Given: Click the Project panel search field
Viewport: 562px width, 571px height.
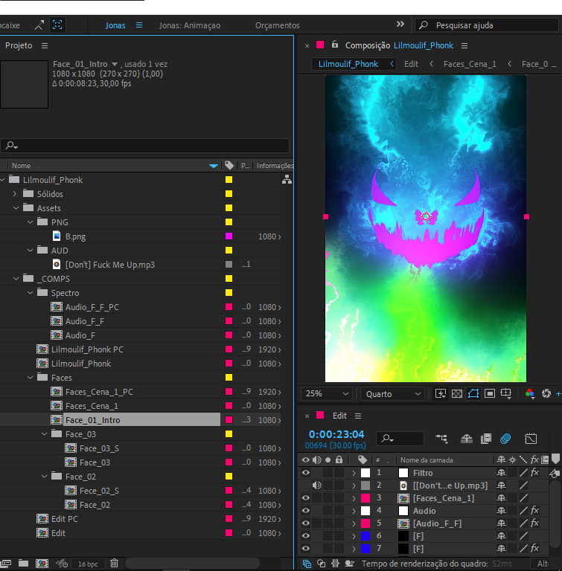Looking at the screenshot, I should point(145,145).
